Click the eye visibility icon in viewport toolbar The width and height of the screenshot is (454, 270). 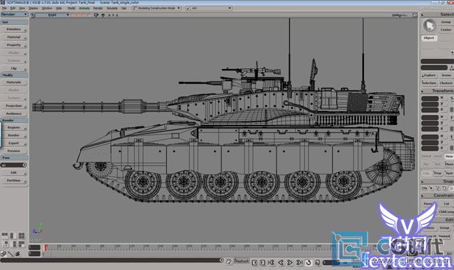click(x=103, y=15)
